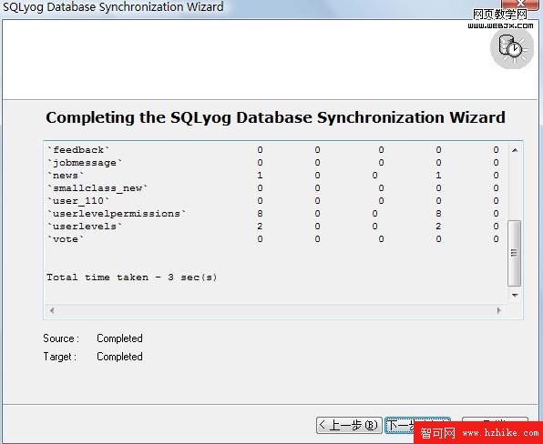This screenshot has width=543, height=444.
Task: Select the `userlevels` table row name
Action: [x=85, y=227]
